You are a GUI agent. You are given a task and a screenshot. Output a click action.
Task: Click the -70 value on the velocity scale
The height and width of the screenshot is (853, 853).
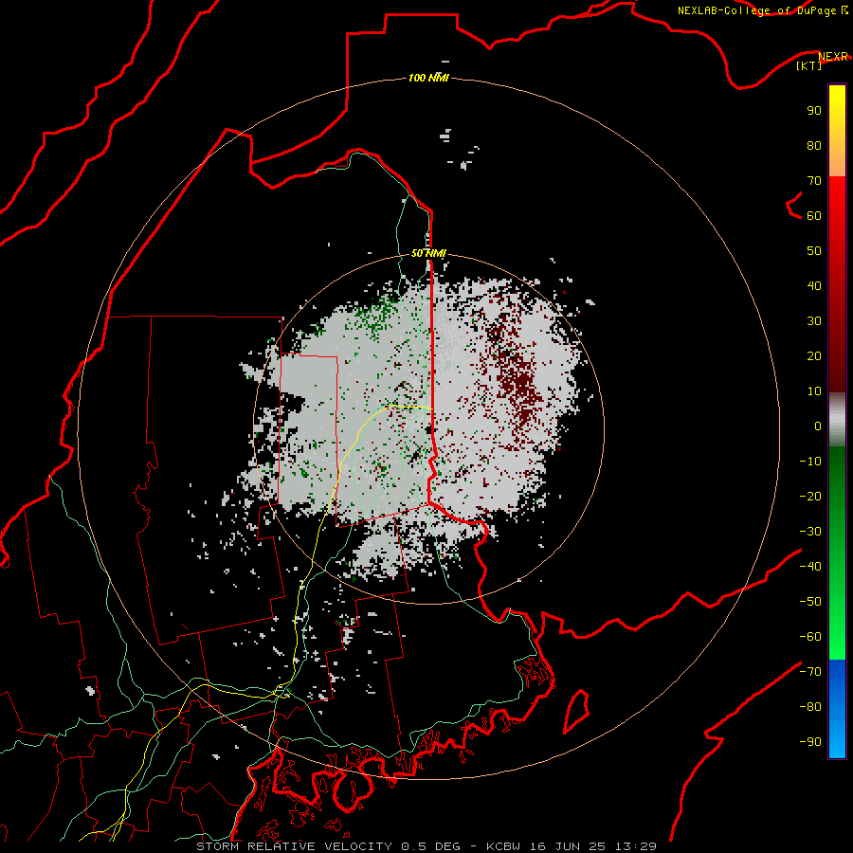click(810, 672)
